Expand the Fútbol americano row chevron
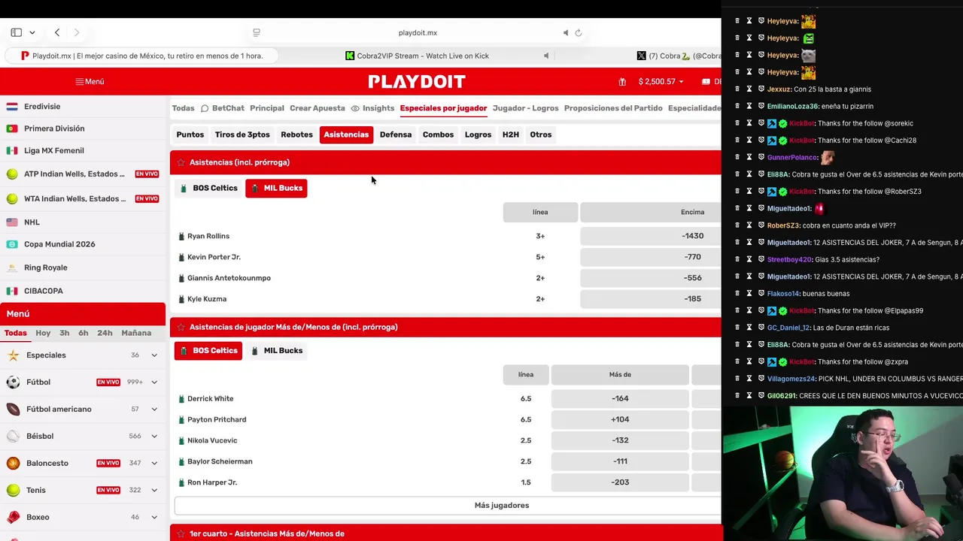This screenshot has height=541, width=963. click(154, 410)
